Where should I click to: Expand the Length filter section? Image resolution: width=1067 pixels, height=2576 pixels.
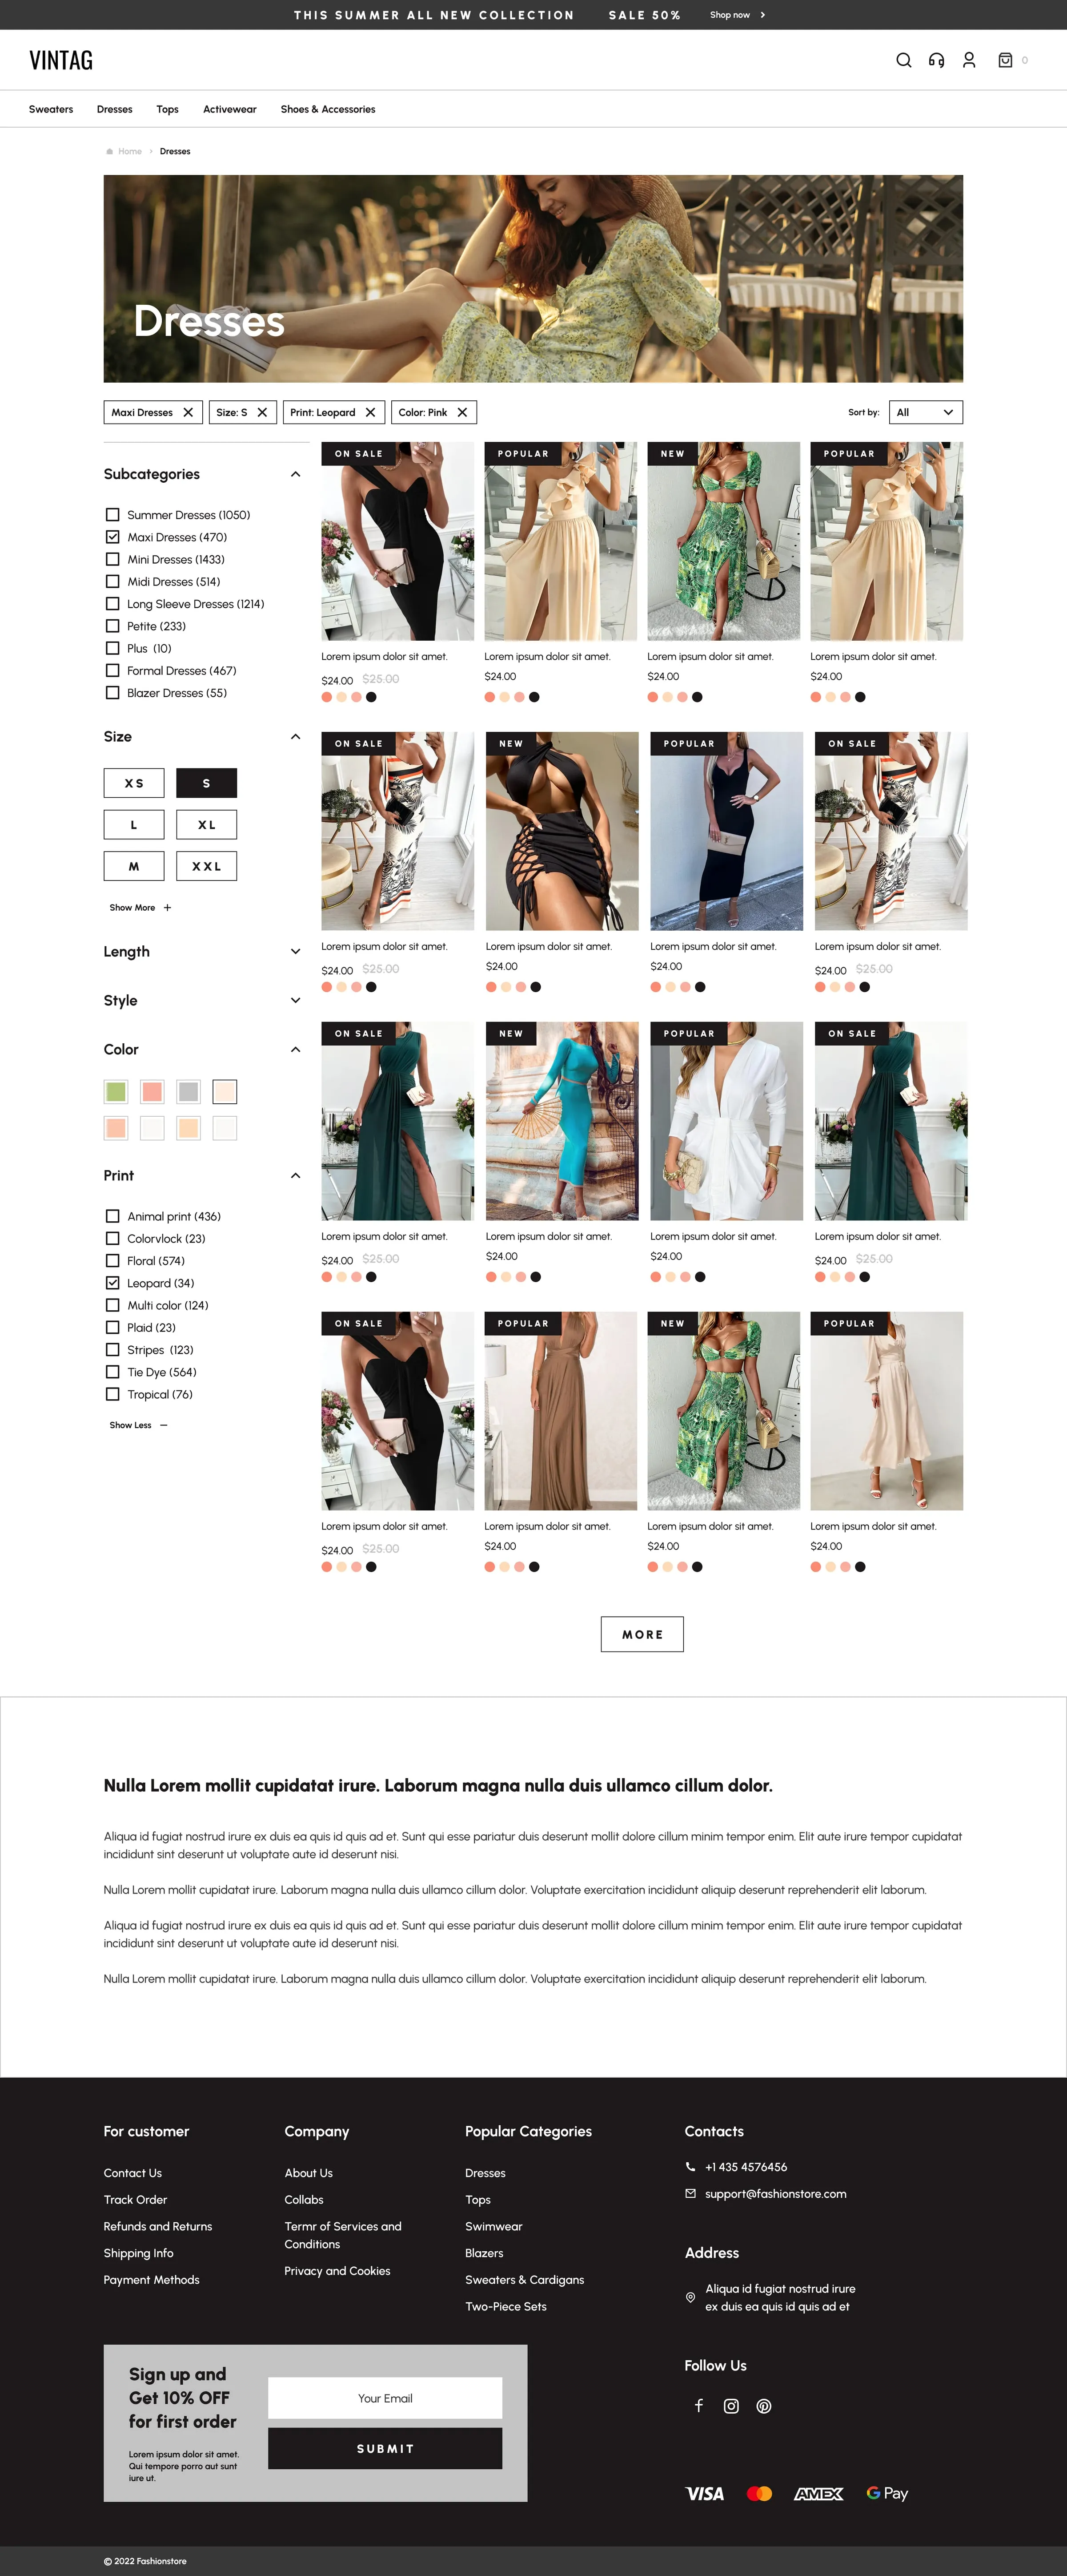coord(296,951)
